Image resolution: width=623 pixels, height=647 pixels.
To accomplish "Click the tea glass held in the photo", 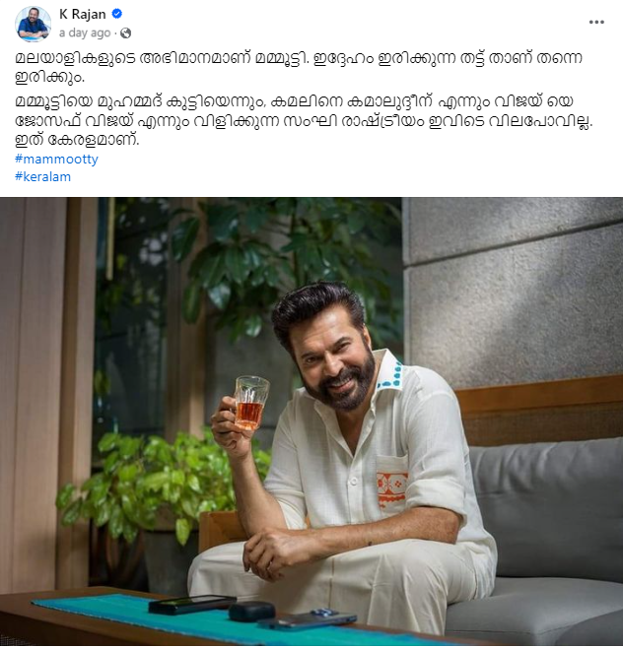I will point(250,403).
